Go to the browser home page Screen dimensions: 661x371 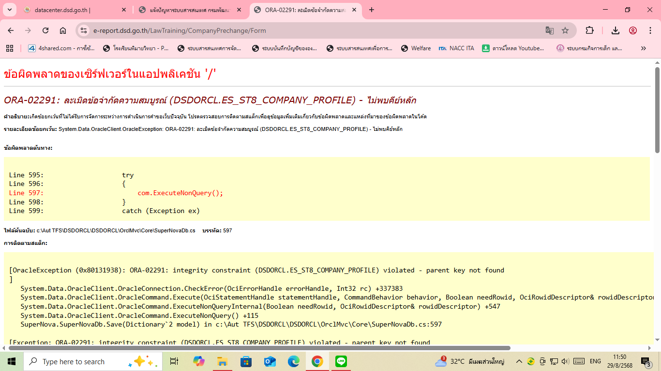63,30
